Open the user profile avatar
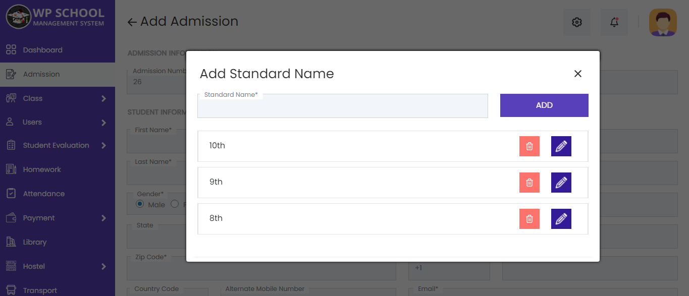The height and width of the screenshot is (296, 689). point(663,22)
